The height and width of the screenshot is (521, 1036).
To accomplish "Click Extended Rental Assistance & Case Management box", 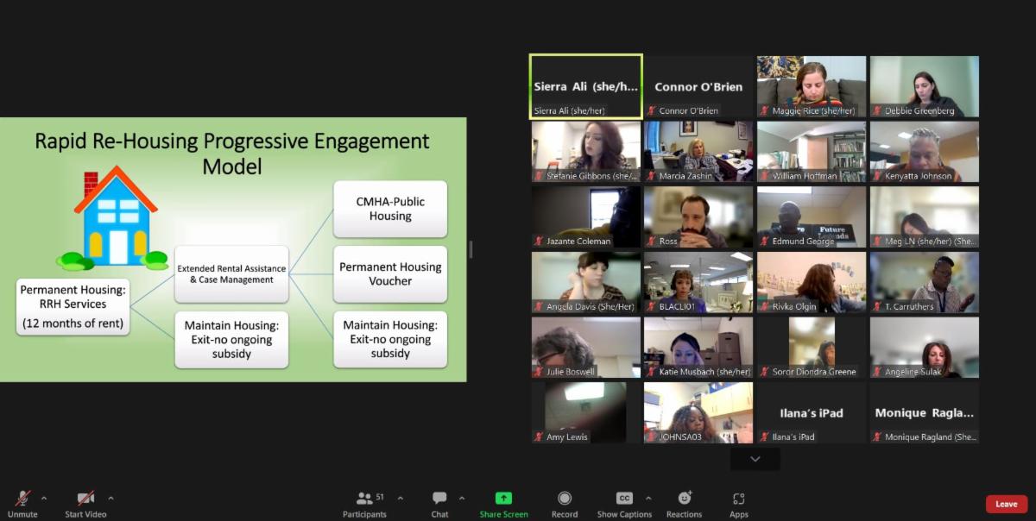I will [231, 274].
